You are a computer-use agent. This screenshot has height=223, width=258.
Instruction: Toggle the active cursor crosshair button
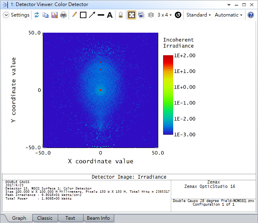click(131, 15)
